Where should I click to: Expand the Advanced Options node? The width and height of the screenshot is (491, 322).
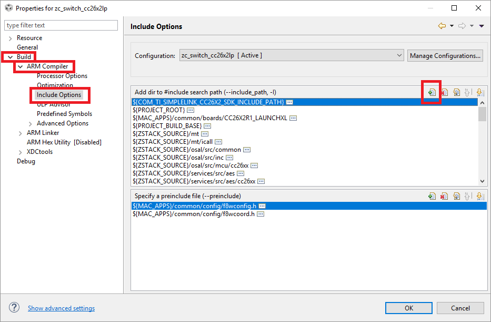[31, 123]
